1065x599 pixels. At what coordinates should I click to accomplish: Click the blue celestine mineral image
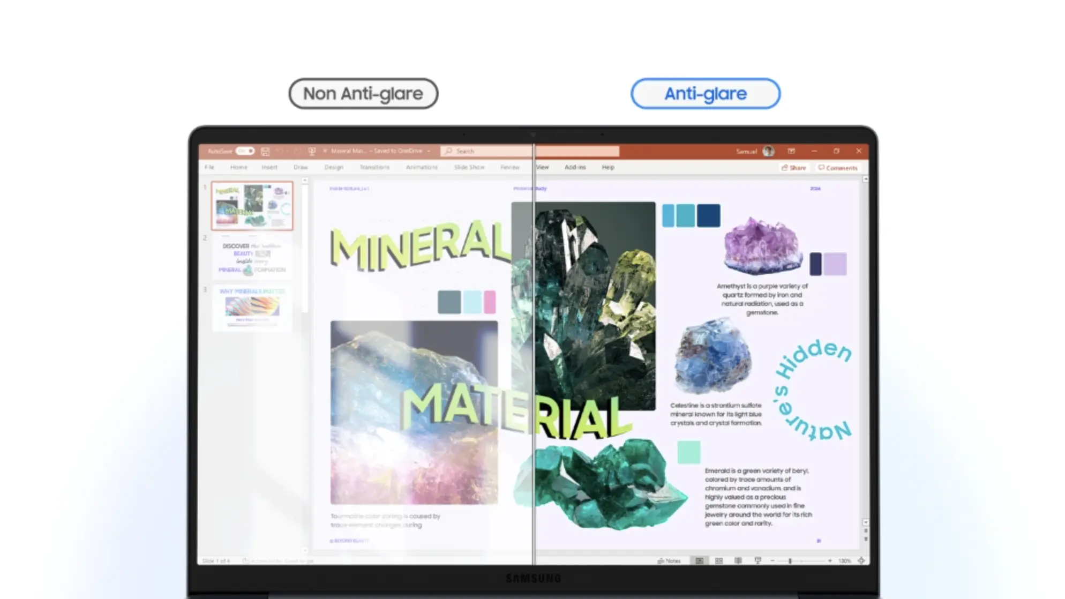point(712,356)
